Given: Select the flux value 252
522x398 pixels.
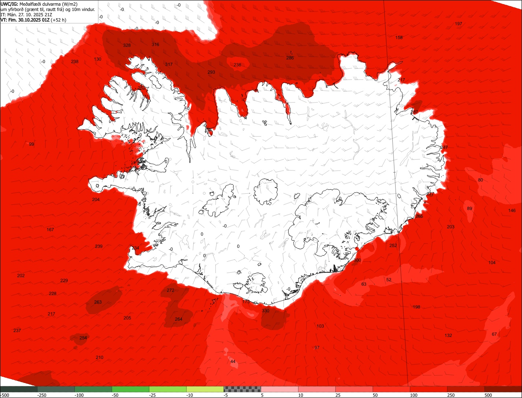Looking at the screenshot, I should click(x=393, y=245).
